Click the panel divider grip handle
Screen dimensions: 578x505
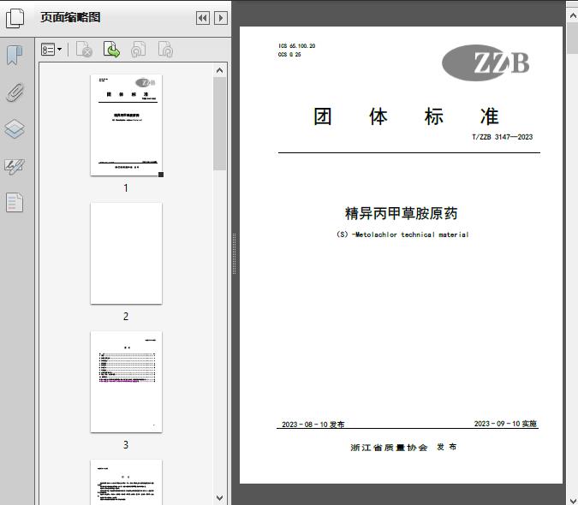[x=234, y=253]
